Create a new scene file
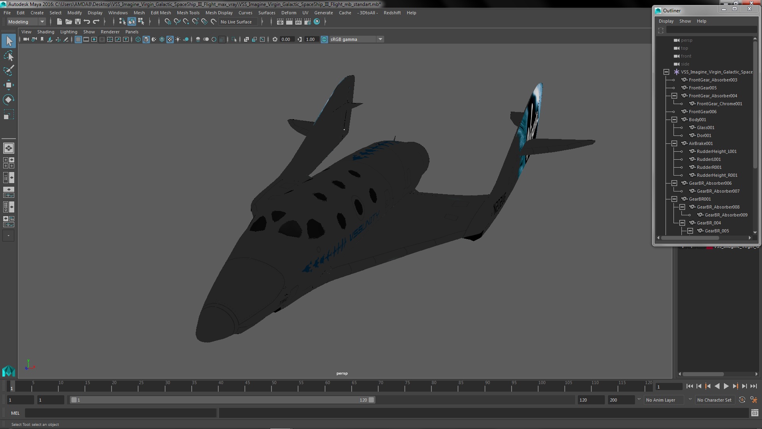The width and height of the screenshot is (762, 429). [59, 22]
